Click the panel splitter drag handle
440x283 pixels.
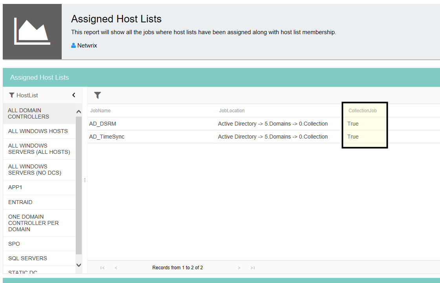pos(84,180)
